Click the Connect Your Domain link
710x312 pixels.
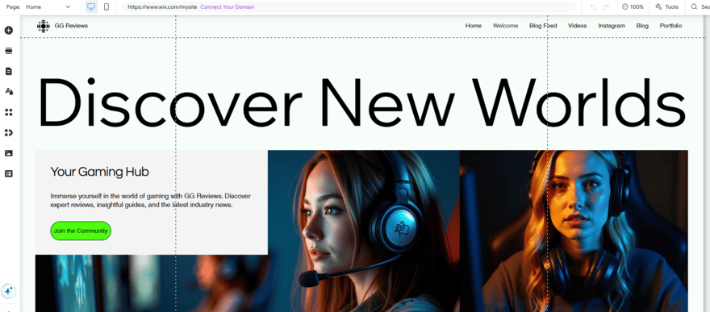tap(228, 6)
